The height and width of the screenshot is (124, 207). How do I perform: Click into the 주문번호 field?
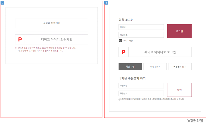pyautogui.click(x=141, y=94)
